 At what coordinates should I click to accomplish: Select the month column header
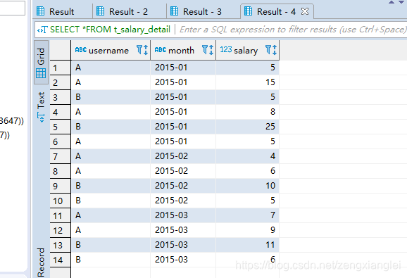point(183,50)
